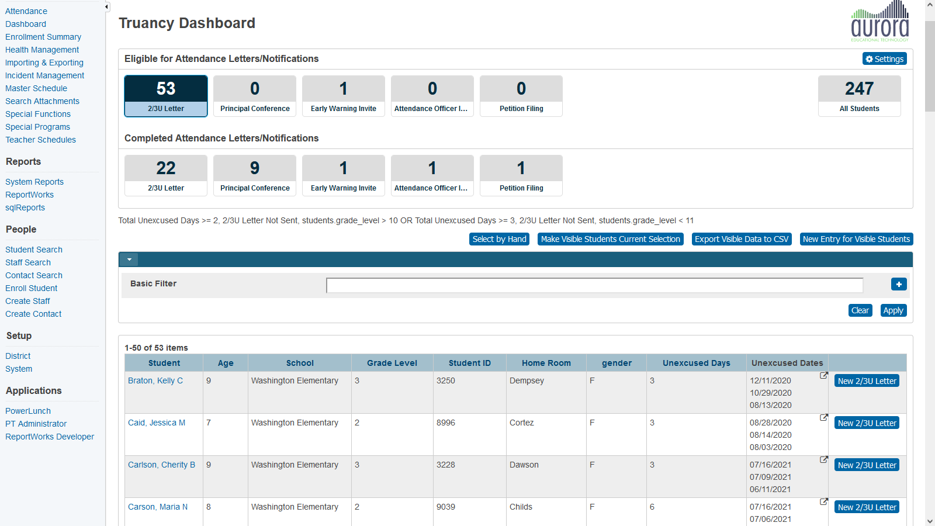Open Jessica Caid's unexcused dates popup icon

(x=823, y=418)
